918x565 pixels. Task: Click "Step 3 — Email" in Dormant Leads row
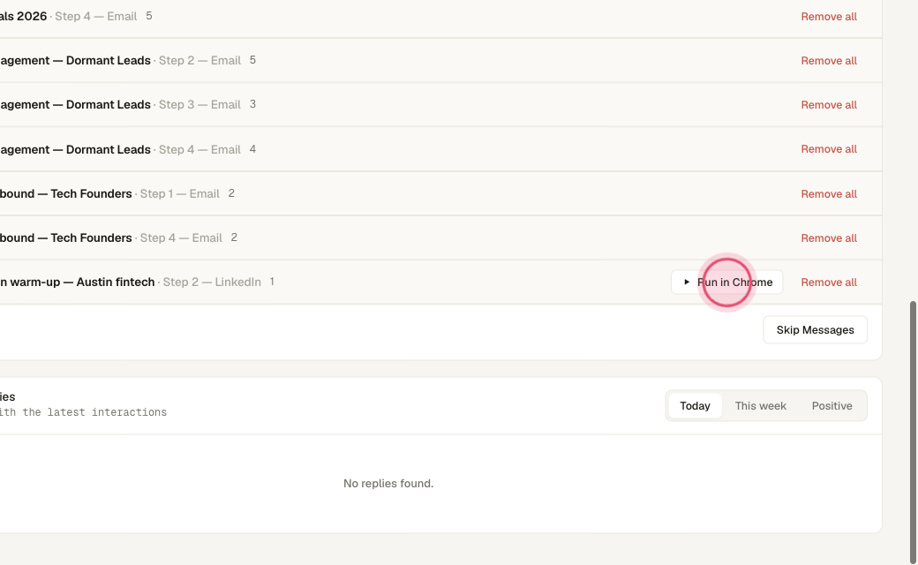(199, 105)
